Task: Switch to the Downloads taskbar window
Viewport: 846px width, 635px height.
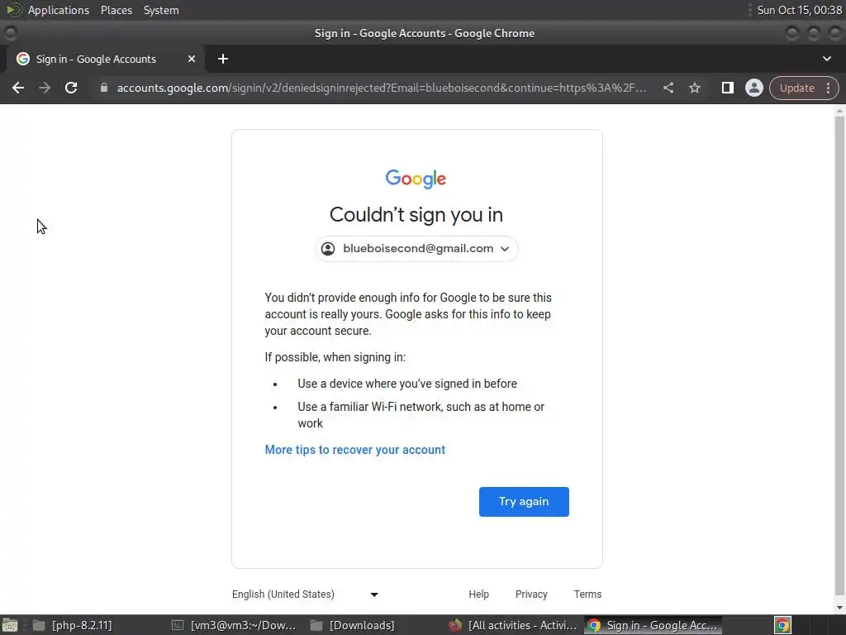Action: [353, 625]
